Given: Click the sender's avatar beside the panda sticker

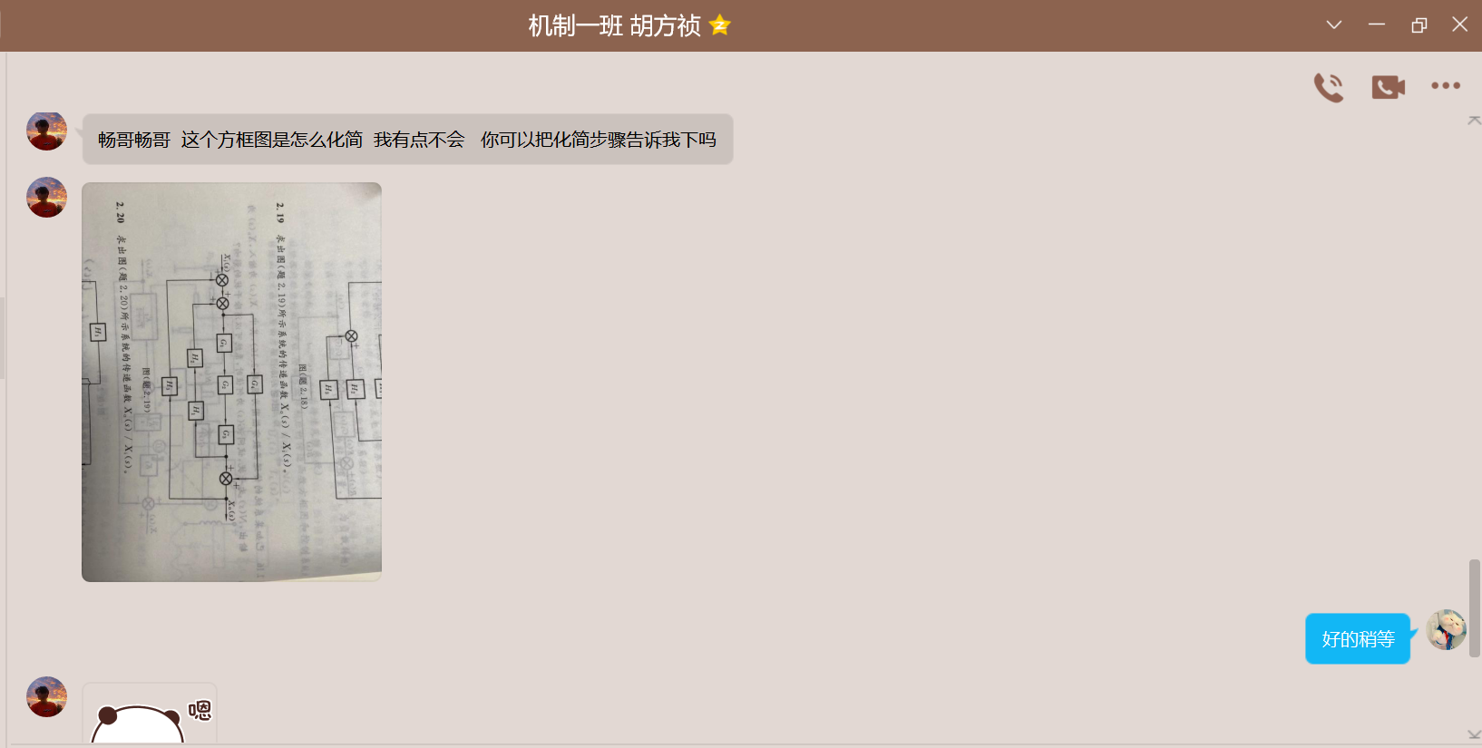Looking at the screenshot, I should point(46,697).
